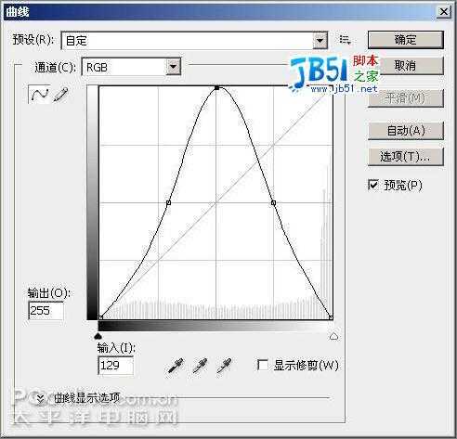
Task: Pick the black point eyedropper
Action: 176,366
